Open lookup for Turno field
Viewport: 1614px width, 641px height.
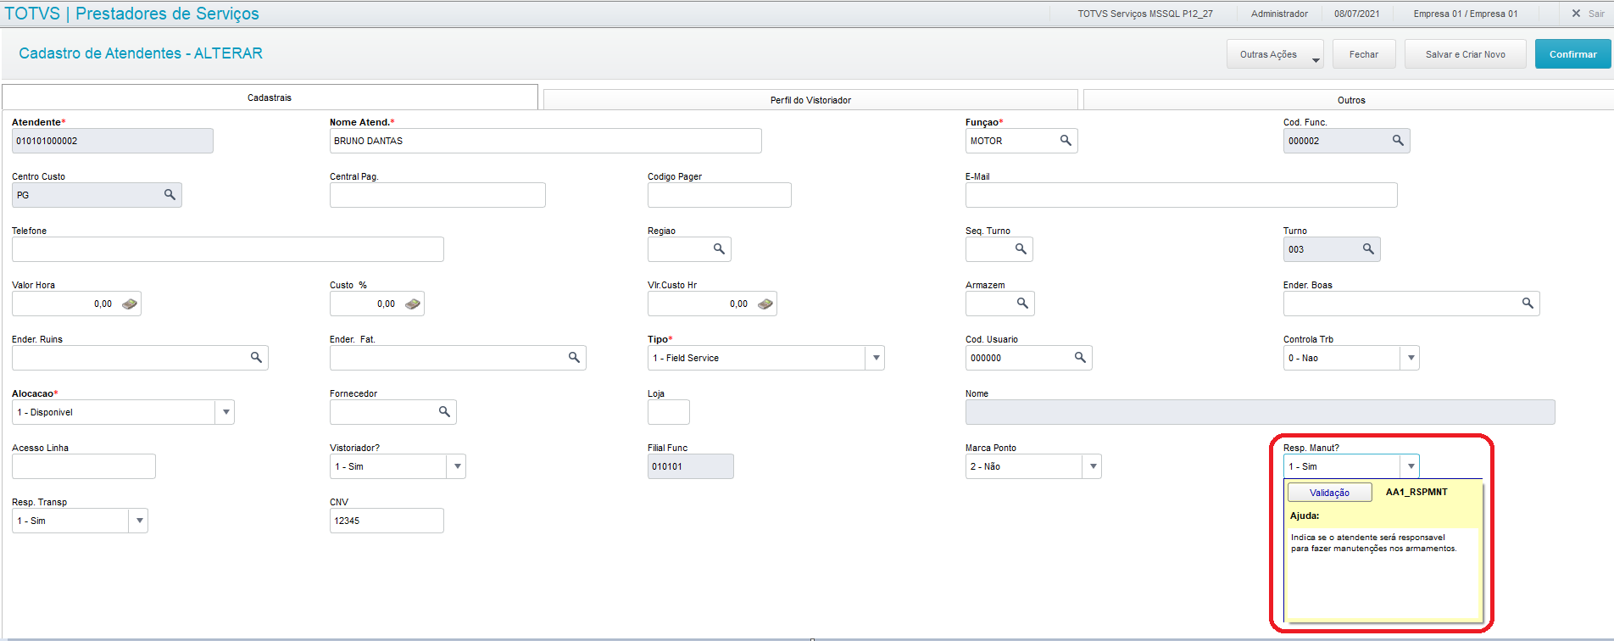tap(1368, 249)
